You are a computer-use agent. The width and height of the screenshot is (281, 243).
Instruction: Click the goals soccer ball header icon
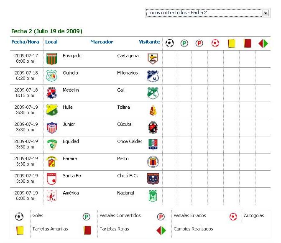pyautogui.click(x=169, y=43)
